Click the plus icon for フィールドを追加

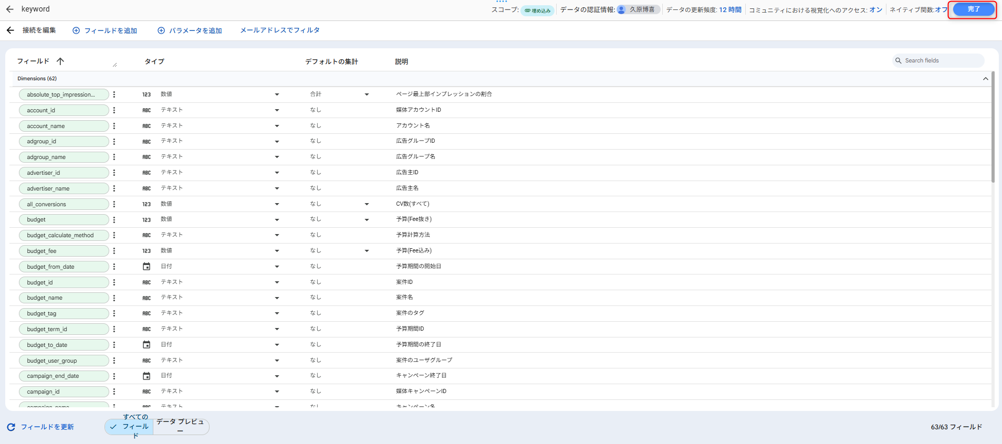(x=76, y=30)
